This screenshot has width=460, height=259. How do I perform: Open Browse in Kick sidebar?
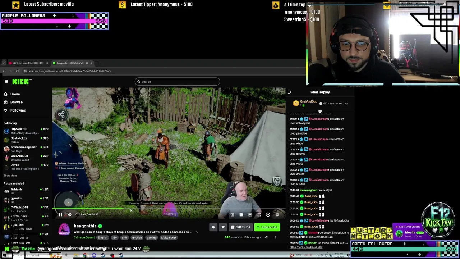tap(16, 102)
